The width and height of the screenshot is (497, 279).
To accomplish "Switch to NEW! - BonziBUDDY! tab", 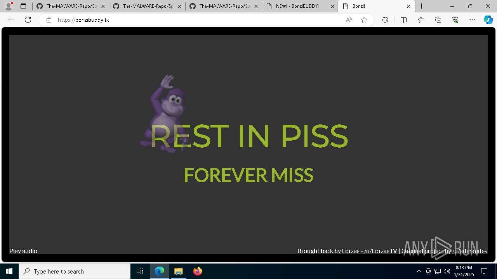I will point(300,6).
